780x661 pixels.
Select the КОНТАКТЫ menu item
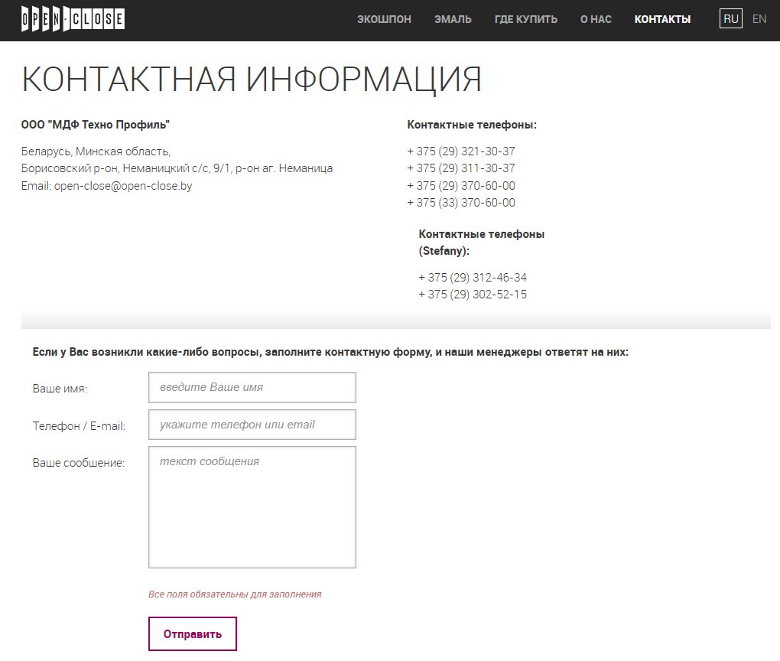point(662,19)
